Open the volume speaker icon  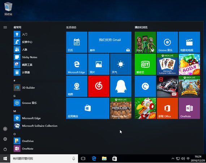click(x=183, y=159)
